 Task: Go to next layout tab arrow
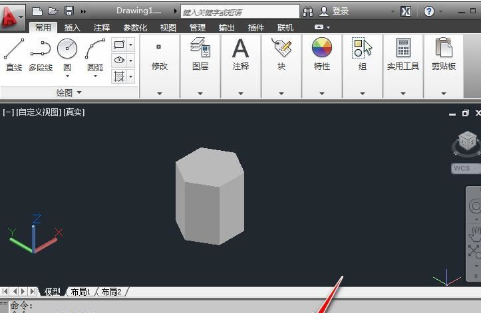pos(23,291)
